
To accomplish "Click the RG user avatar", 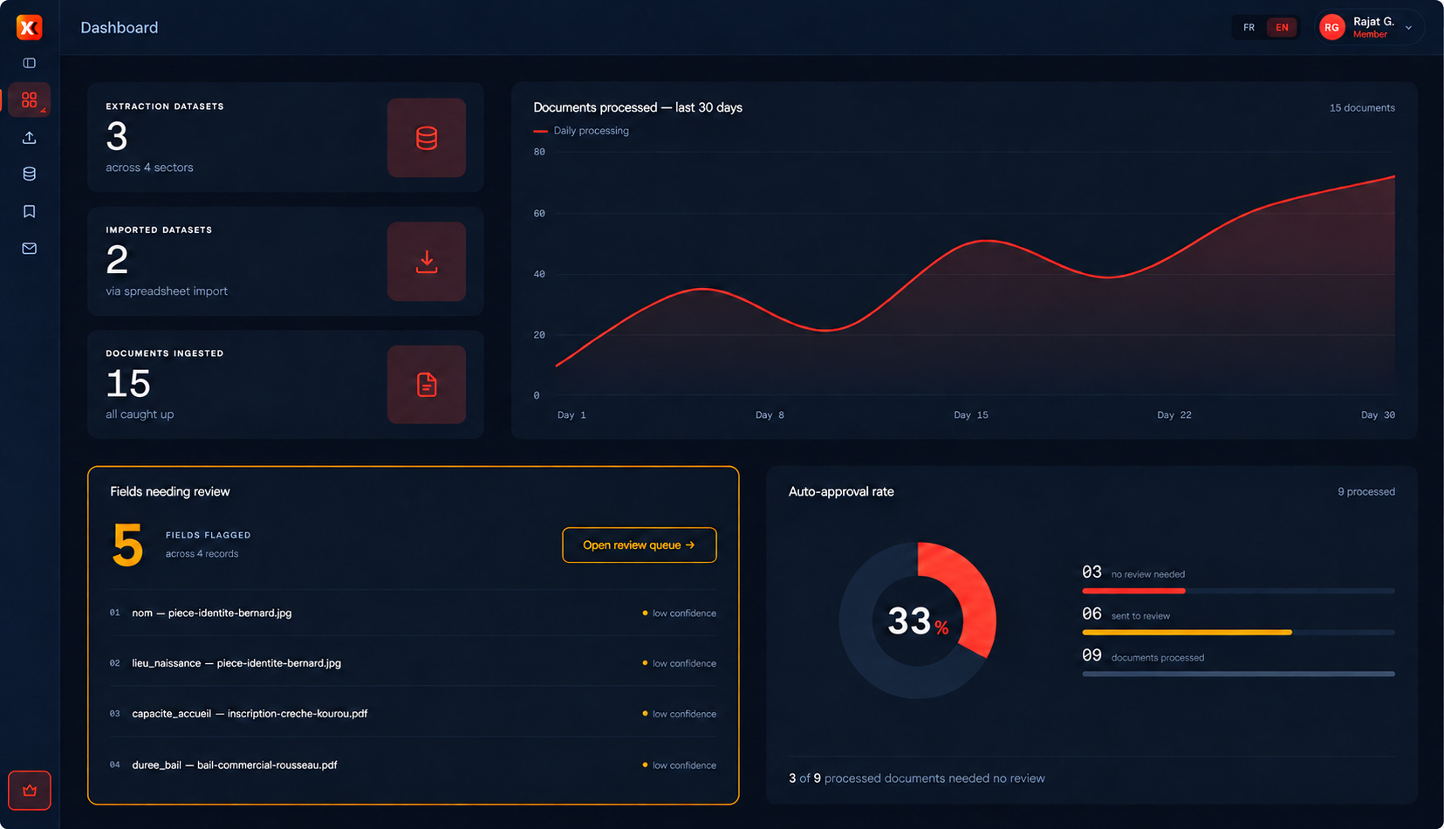I will (1331, 27).
